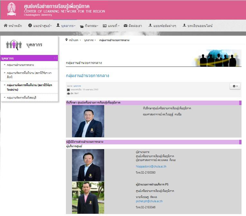Select กลุ่มงานอำนวยการกลาง in sidebar menu
Screen dimensions: 246x216
pos(20,65)
